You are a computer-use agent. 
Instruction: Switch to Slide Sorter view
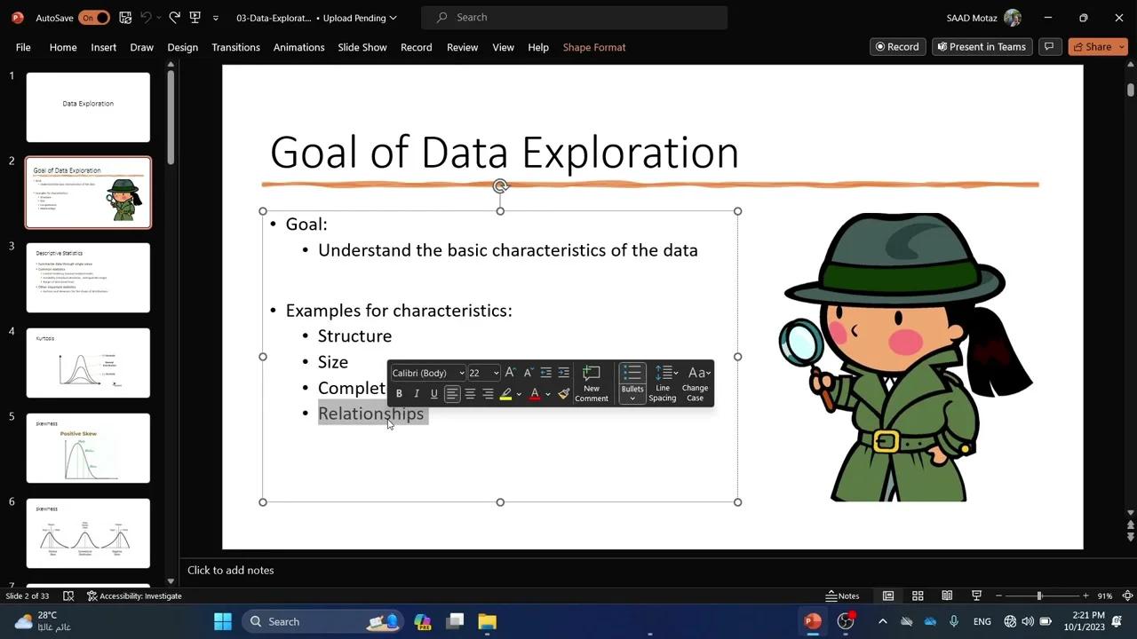point(918,596)
